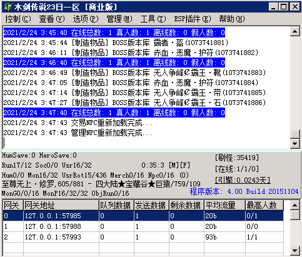Click the Hum0/0 Mon16/32 UsrRot15/436 status line
The height and width of the screenshot is (257, 302).
point(95,175)
